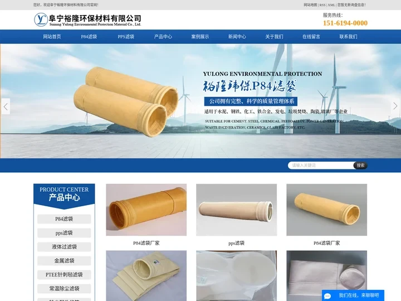Click the 阜宁裕隆环保材料有限公司 company name
Image resolution: width=401 pixels, height=301 pixels.
click(95, 18)
